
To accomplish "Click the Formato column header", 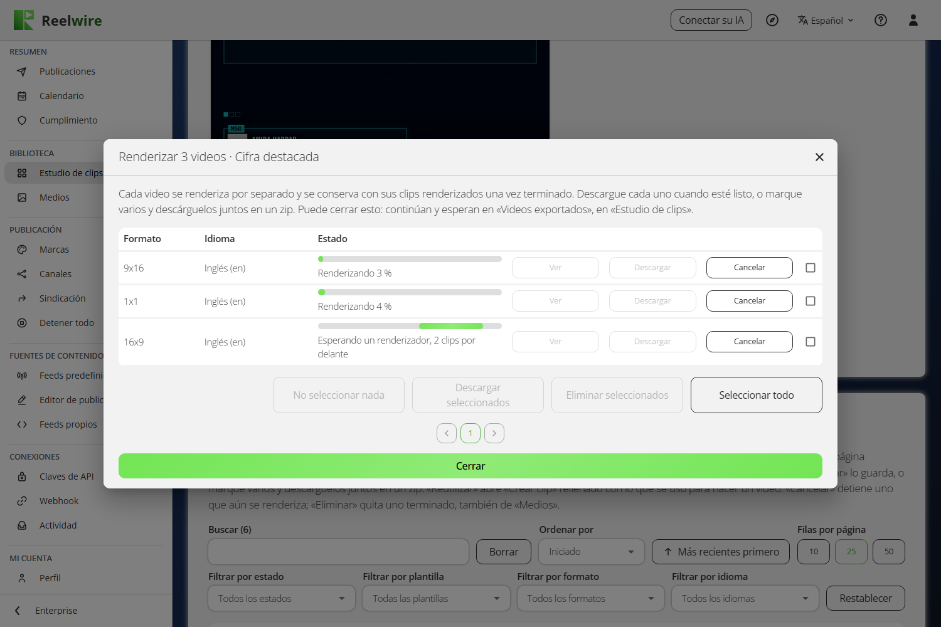I will (142, 239).
